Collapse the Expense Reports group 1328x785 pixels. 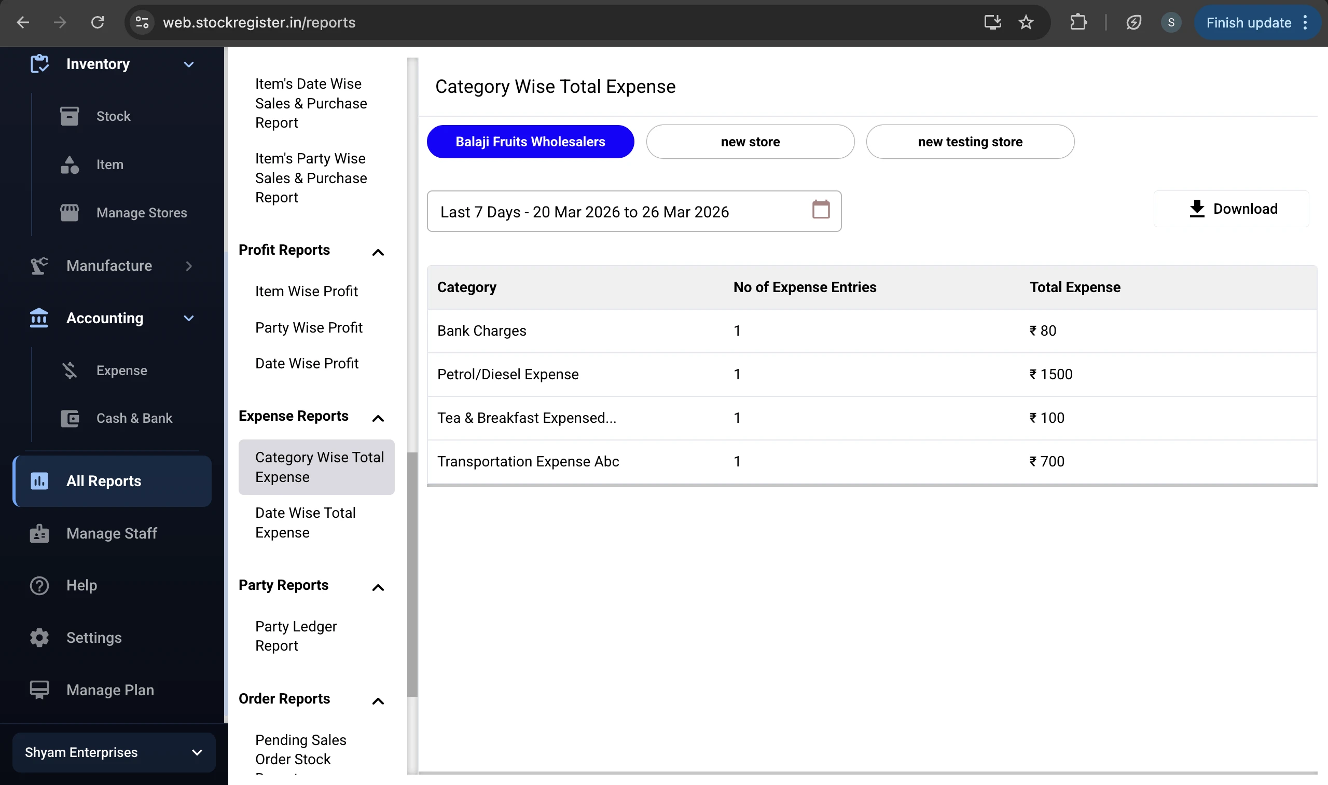pos(378,418)
